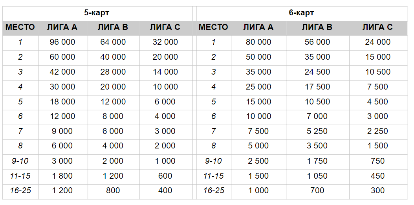Click the 700 cell in last row

click(317, 190)
